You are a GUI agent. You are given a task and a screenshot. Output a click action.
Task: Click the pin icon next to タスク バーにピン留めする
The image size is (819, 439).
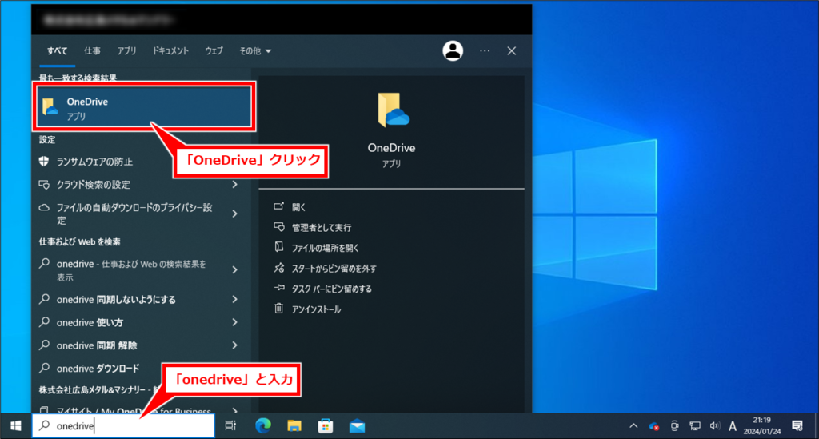(279, 288)
